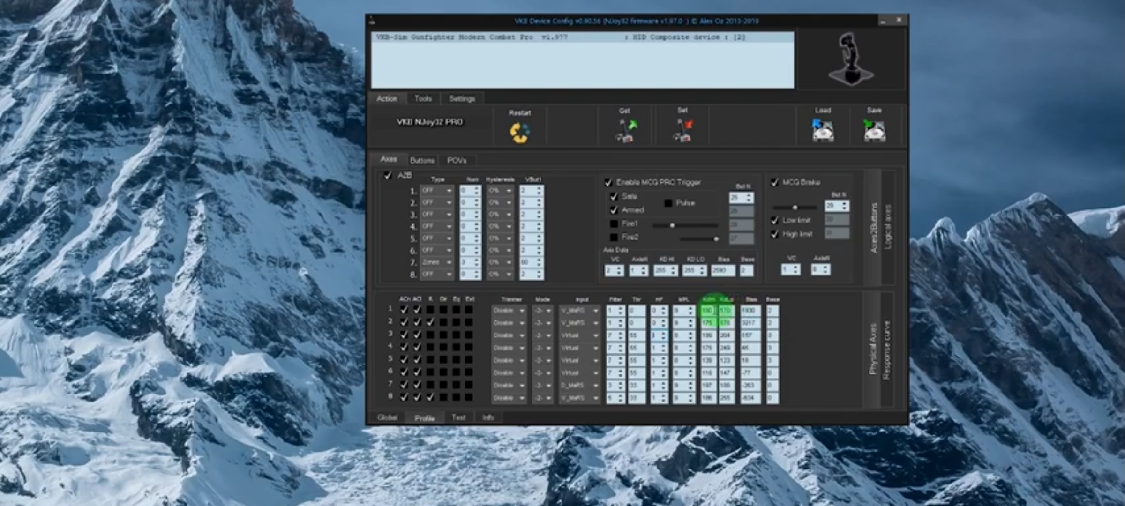Image resolution: width=1125 pixels, height=506 pixels.
Task: Click the Set settings joystick icon
Action: point(682,131)
